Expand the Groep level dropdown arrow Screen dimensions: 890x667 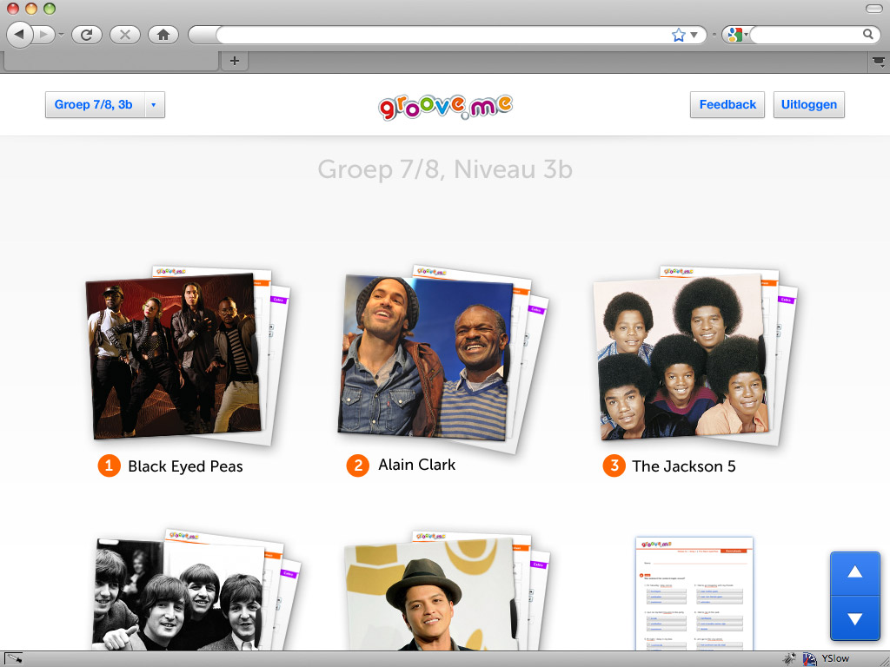[154, 105]
